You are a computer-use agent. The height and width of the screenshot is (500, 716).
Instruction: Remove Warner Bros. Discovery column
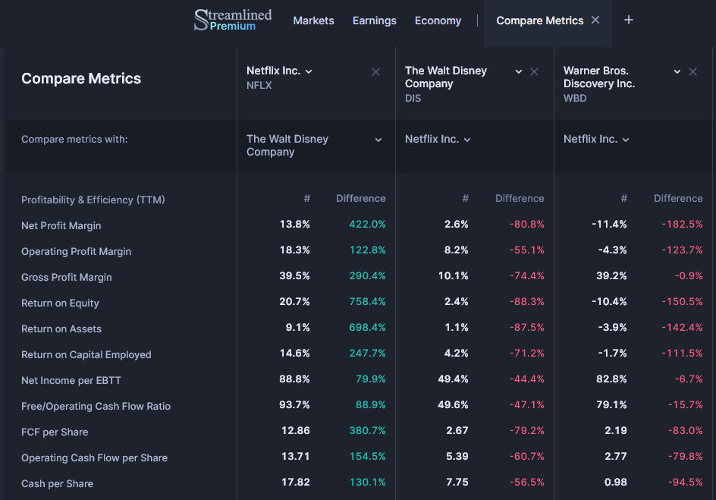point(692,71)
